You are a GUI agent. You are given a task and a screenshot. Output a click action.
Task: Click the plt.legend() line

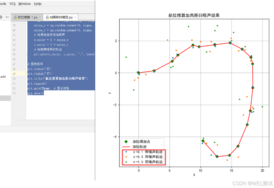pyautogui.click(x=37, y=83)
